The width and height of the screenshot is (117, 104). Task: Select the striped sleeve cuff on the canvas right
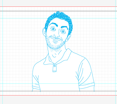point(87,86)
